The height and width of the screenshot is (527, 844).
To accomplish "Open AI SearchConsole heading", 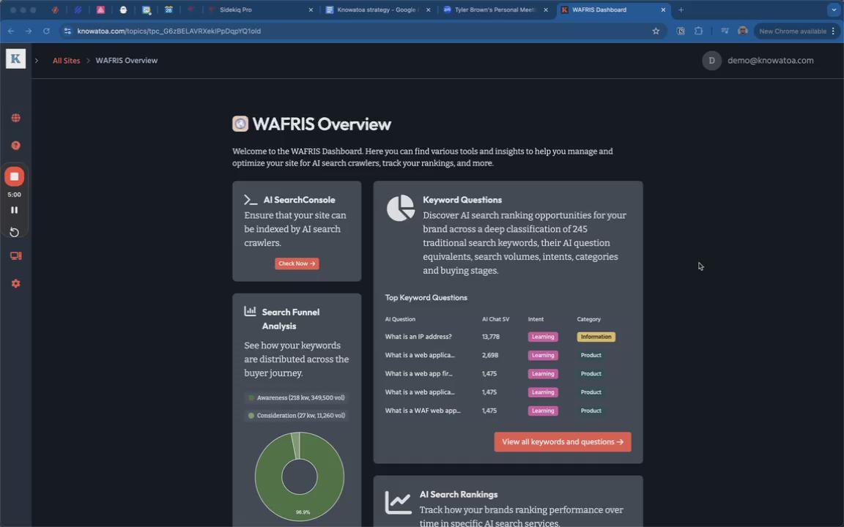I will click(299, 200).
